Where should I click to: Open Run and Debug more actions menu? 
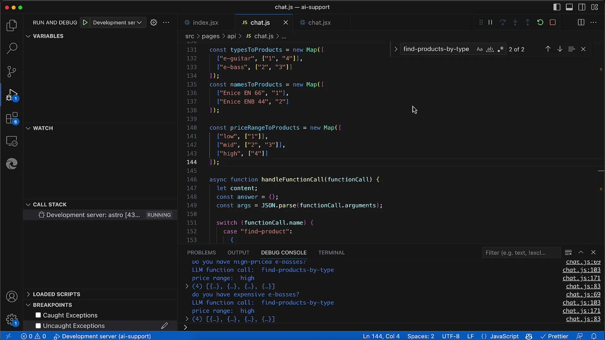tap(166, 22)
